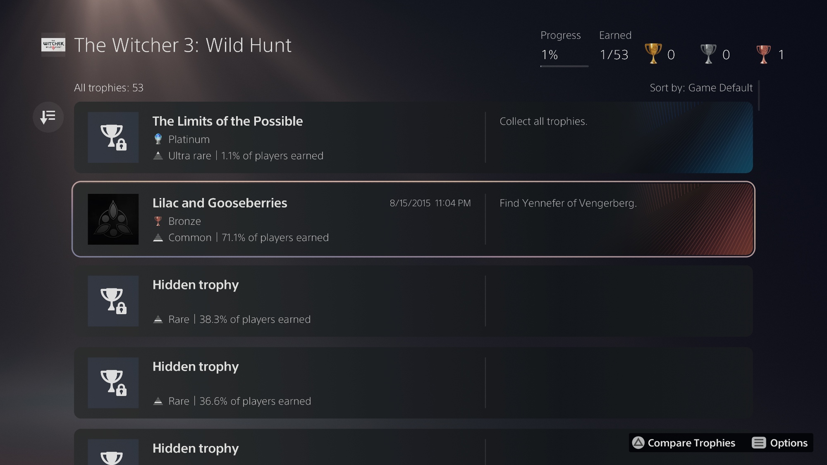Open the Options menu button
Image resolution: width=827 pixels, height=465 pixels.
coord(780,443)
